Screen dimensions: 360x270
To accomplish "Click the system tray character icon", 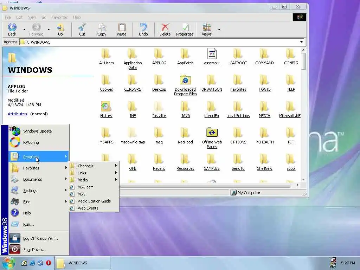I will pos(333,263).
